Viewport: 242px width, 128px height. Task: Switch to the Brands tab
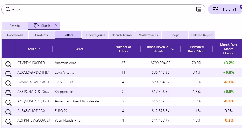(15, 26)
